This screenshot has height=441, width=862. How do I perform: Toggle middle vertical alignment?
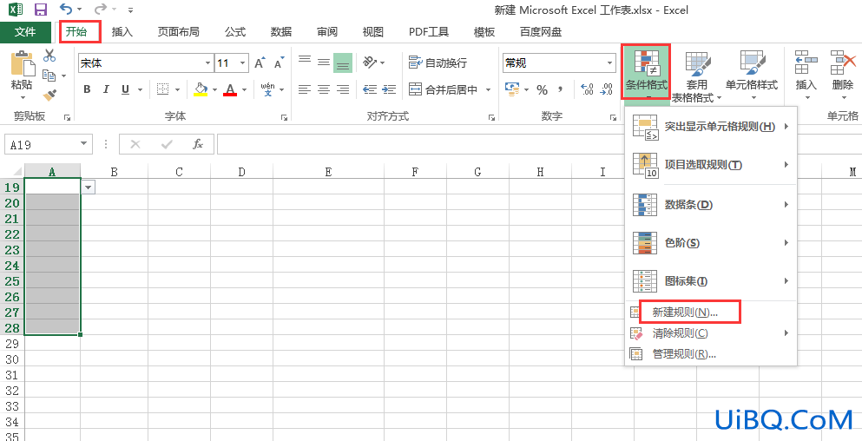(x=324, y=63)
